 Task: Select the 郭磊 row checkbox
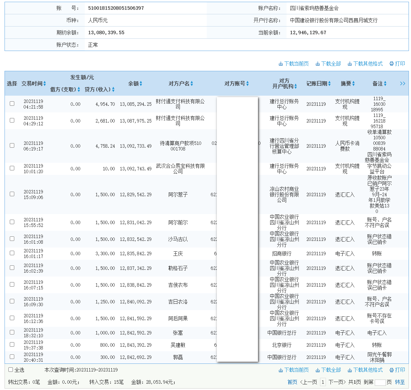[x=12, y=357]
